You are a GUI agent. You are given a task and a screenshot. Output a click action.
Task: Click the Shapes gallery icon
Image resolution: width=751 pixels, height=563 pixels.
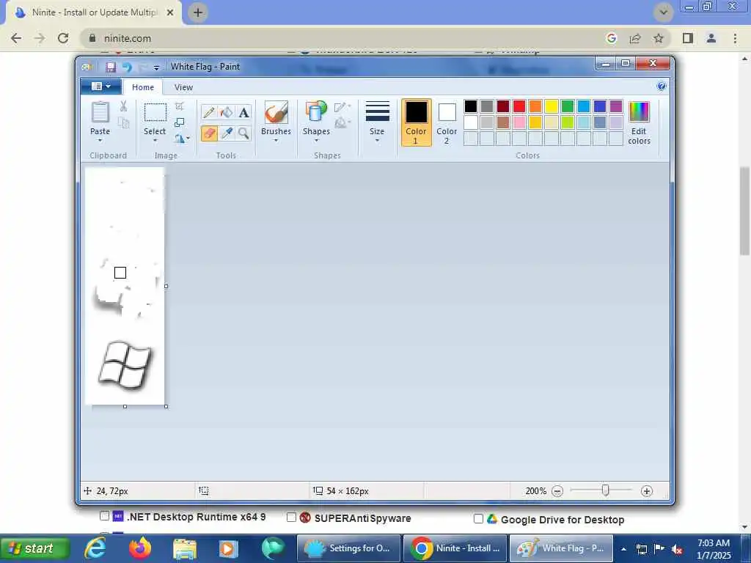click(316, 112)
